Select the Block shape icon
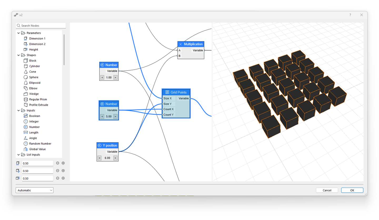Viewport: 379px width, 220px height. click(26, 61)
